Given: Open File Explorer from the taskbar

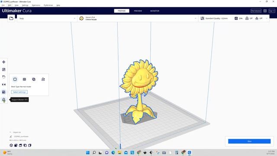Looking at the screenshot, I should 119,153.
